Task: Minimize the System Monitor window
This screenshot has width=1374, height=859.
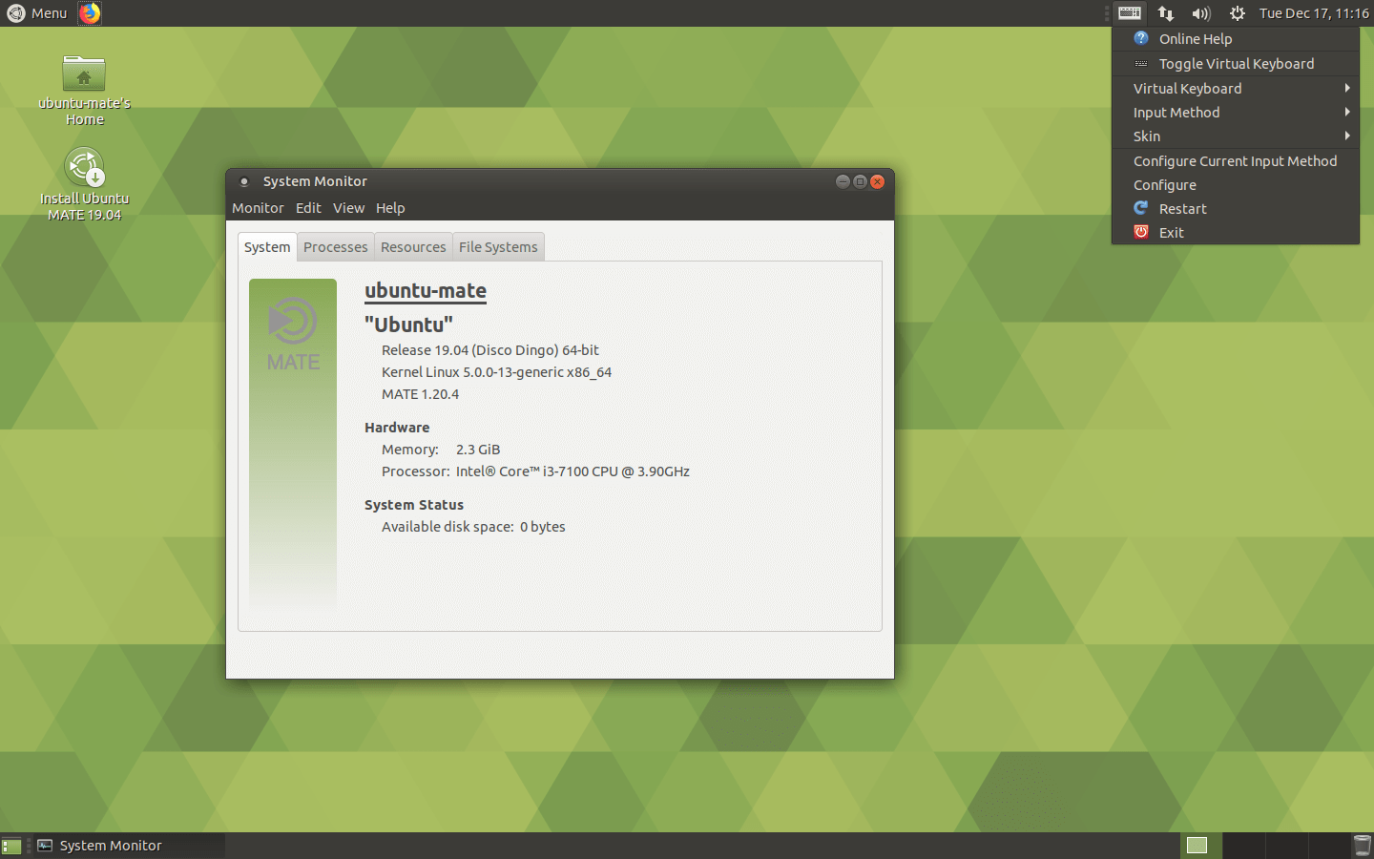Action: pyautogui.click(x=843, y=181)
